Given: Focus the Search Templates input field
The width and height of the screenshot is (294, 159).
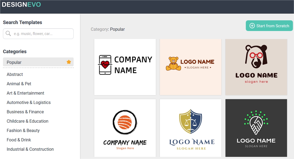Looking at the screenshot, I should click(38, 34).
